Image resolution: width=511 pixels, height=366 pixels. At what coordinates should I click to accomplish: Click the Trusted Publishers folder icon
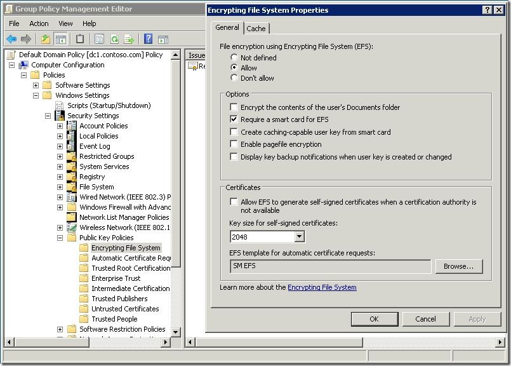84,299
